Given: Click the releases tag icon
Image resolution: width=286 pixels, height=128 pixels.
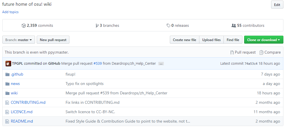Looking at the screenshot, I should [169, 26].
